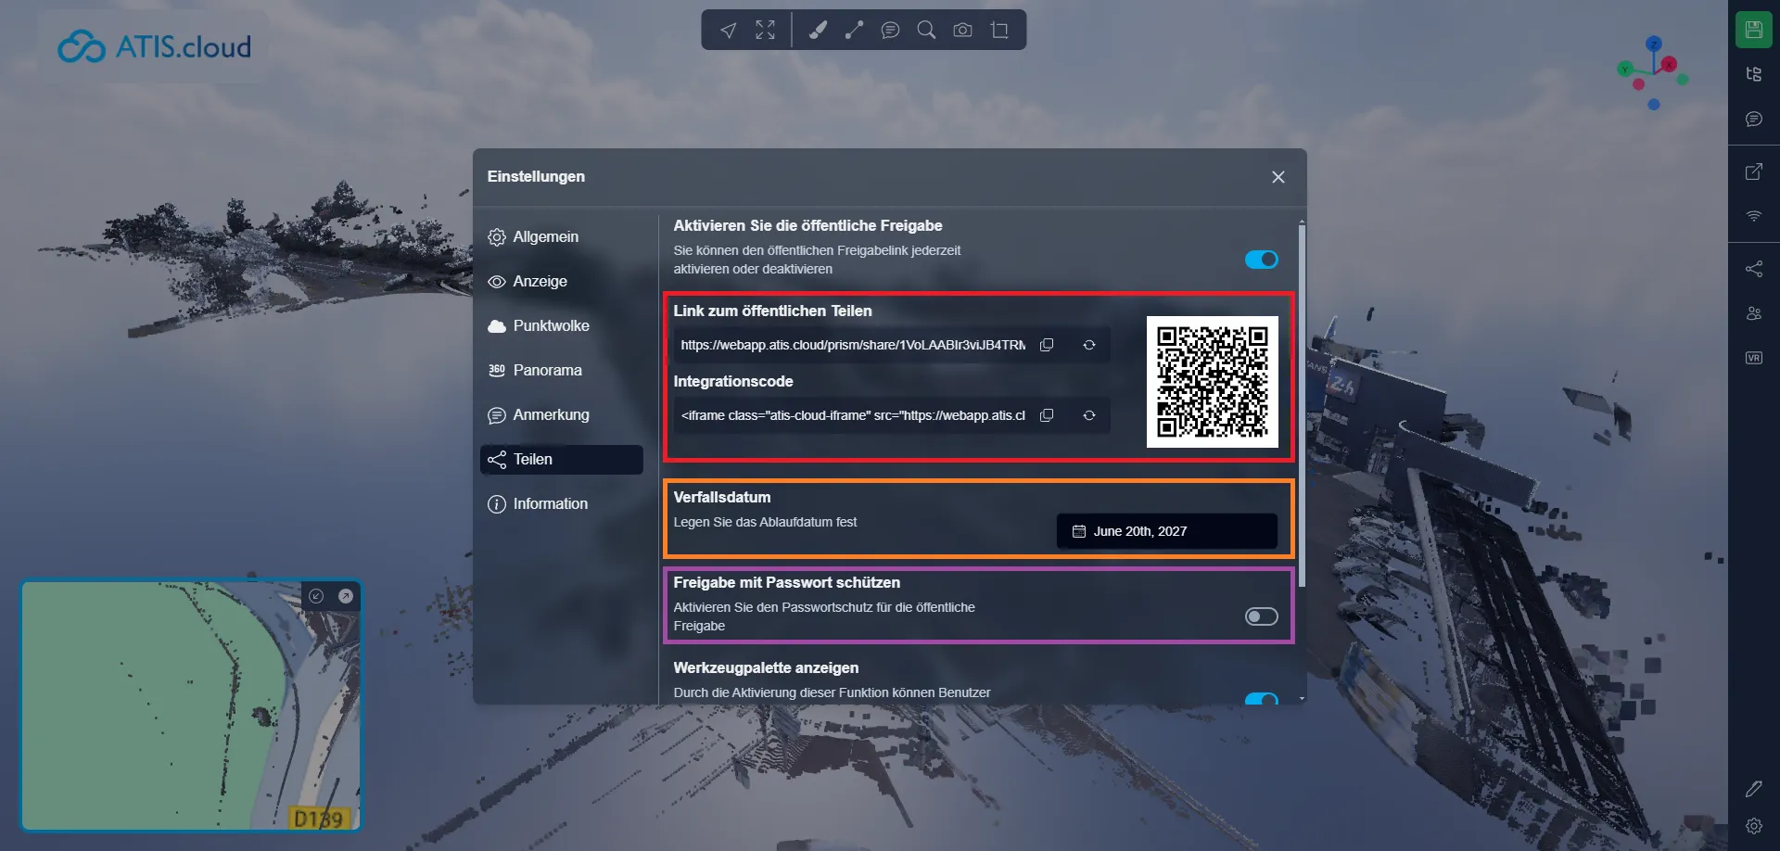Switch to the Punktwolke settings tab
The image size is (1780, 851).
pos(551,325)
